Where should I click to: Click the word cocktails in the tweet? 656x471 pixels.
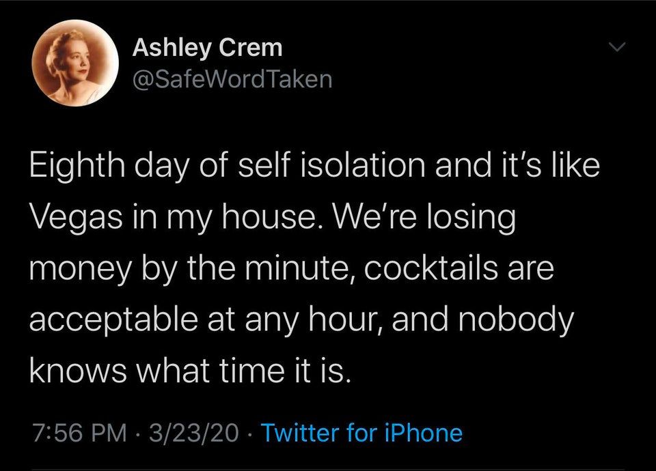pos(431,268)
